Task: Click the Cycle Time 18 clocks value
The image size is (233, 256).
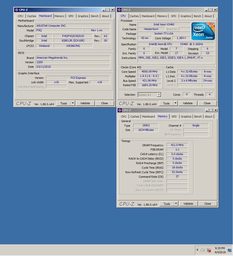Action: pyautogui.click(x=177, y=167)
